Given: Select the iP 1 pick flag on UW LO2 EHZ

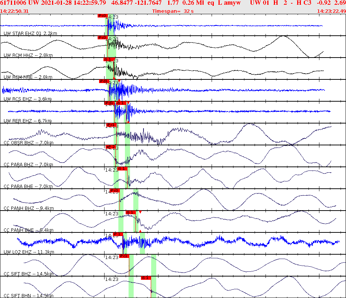Looking at the screenshot, I should pyautogui.click(x=118, y=234).
